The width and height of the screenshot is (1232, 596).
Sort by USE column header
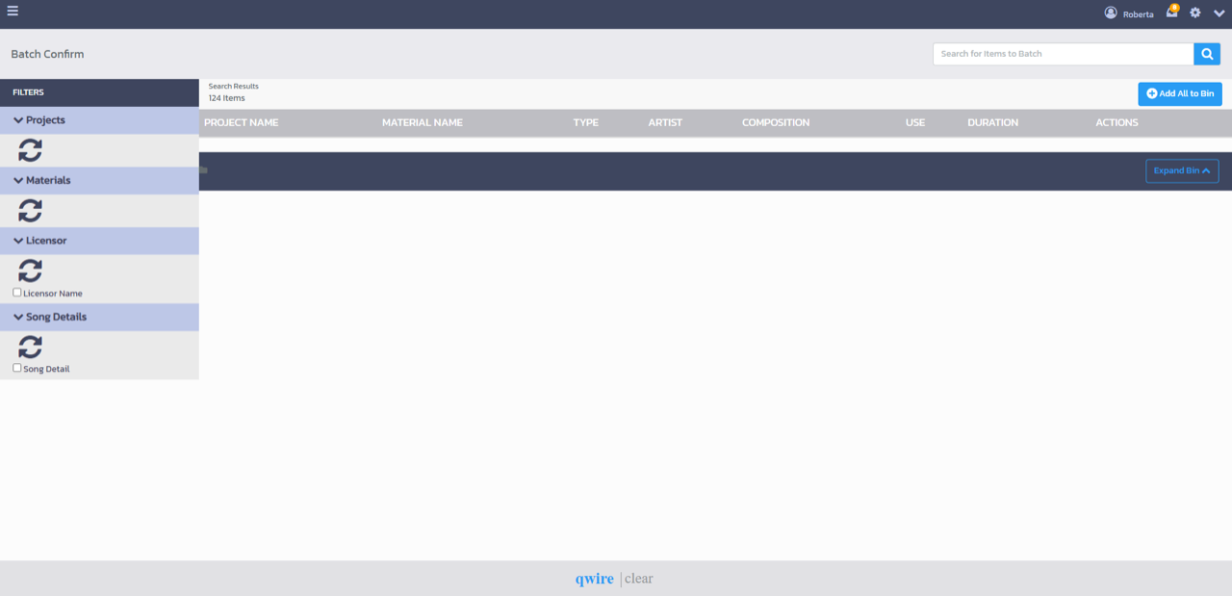914,122
